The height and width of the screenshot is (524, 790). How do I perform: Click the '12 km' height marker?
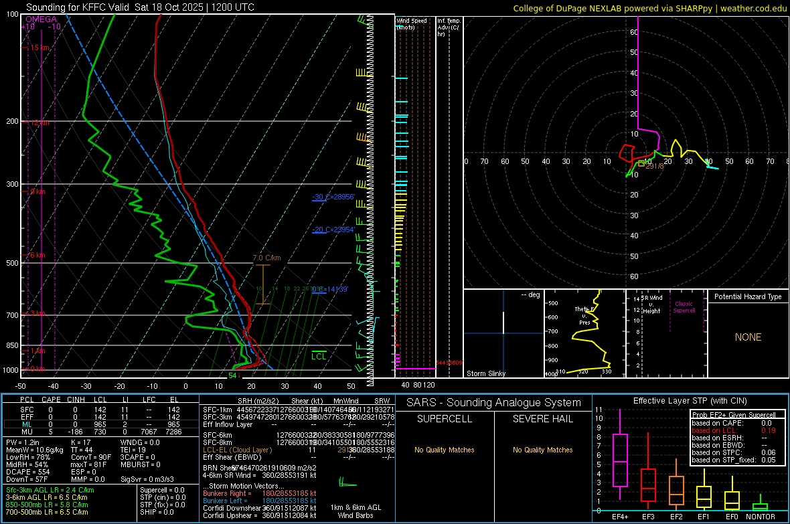click(39, 123)
